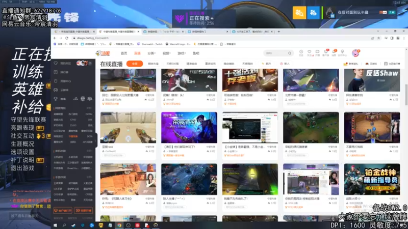
Task: Expand the 分类 category dropdown
Action: [151, 53]
